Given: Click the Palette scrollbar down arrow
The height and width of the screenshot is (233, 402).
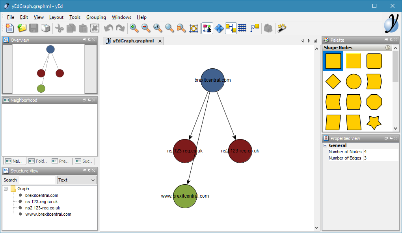Looking at the screenshot, I should click(x=395, y=128).
